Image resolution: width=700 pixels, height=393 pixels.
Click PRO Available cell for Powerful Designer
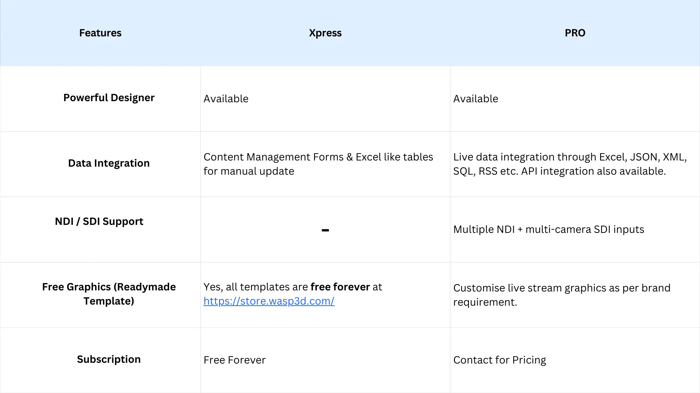tap(475, 99)
